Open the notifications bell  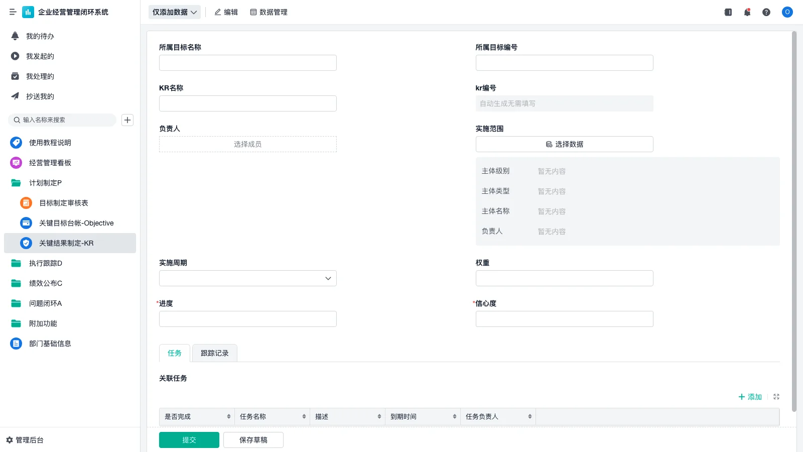point(747,12)
